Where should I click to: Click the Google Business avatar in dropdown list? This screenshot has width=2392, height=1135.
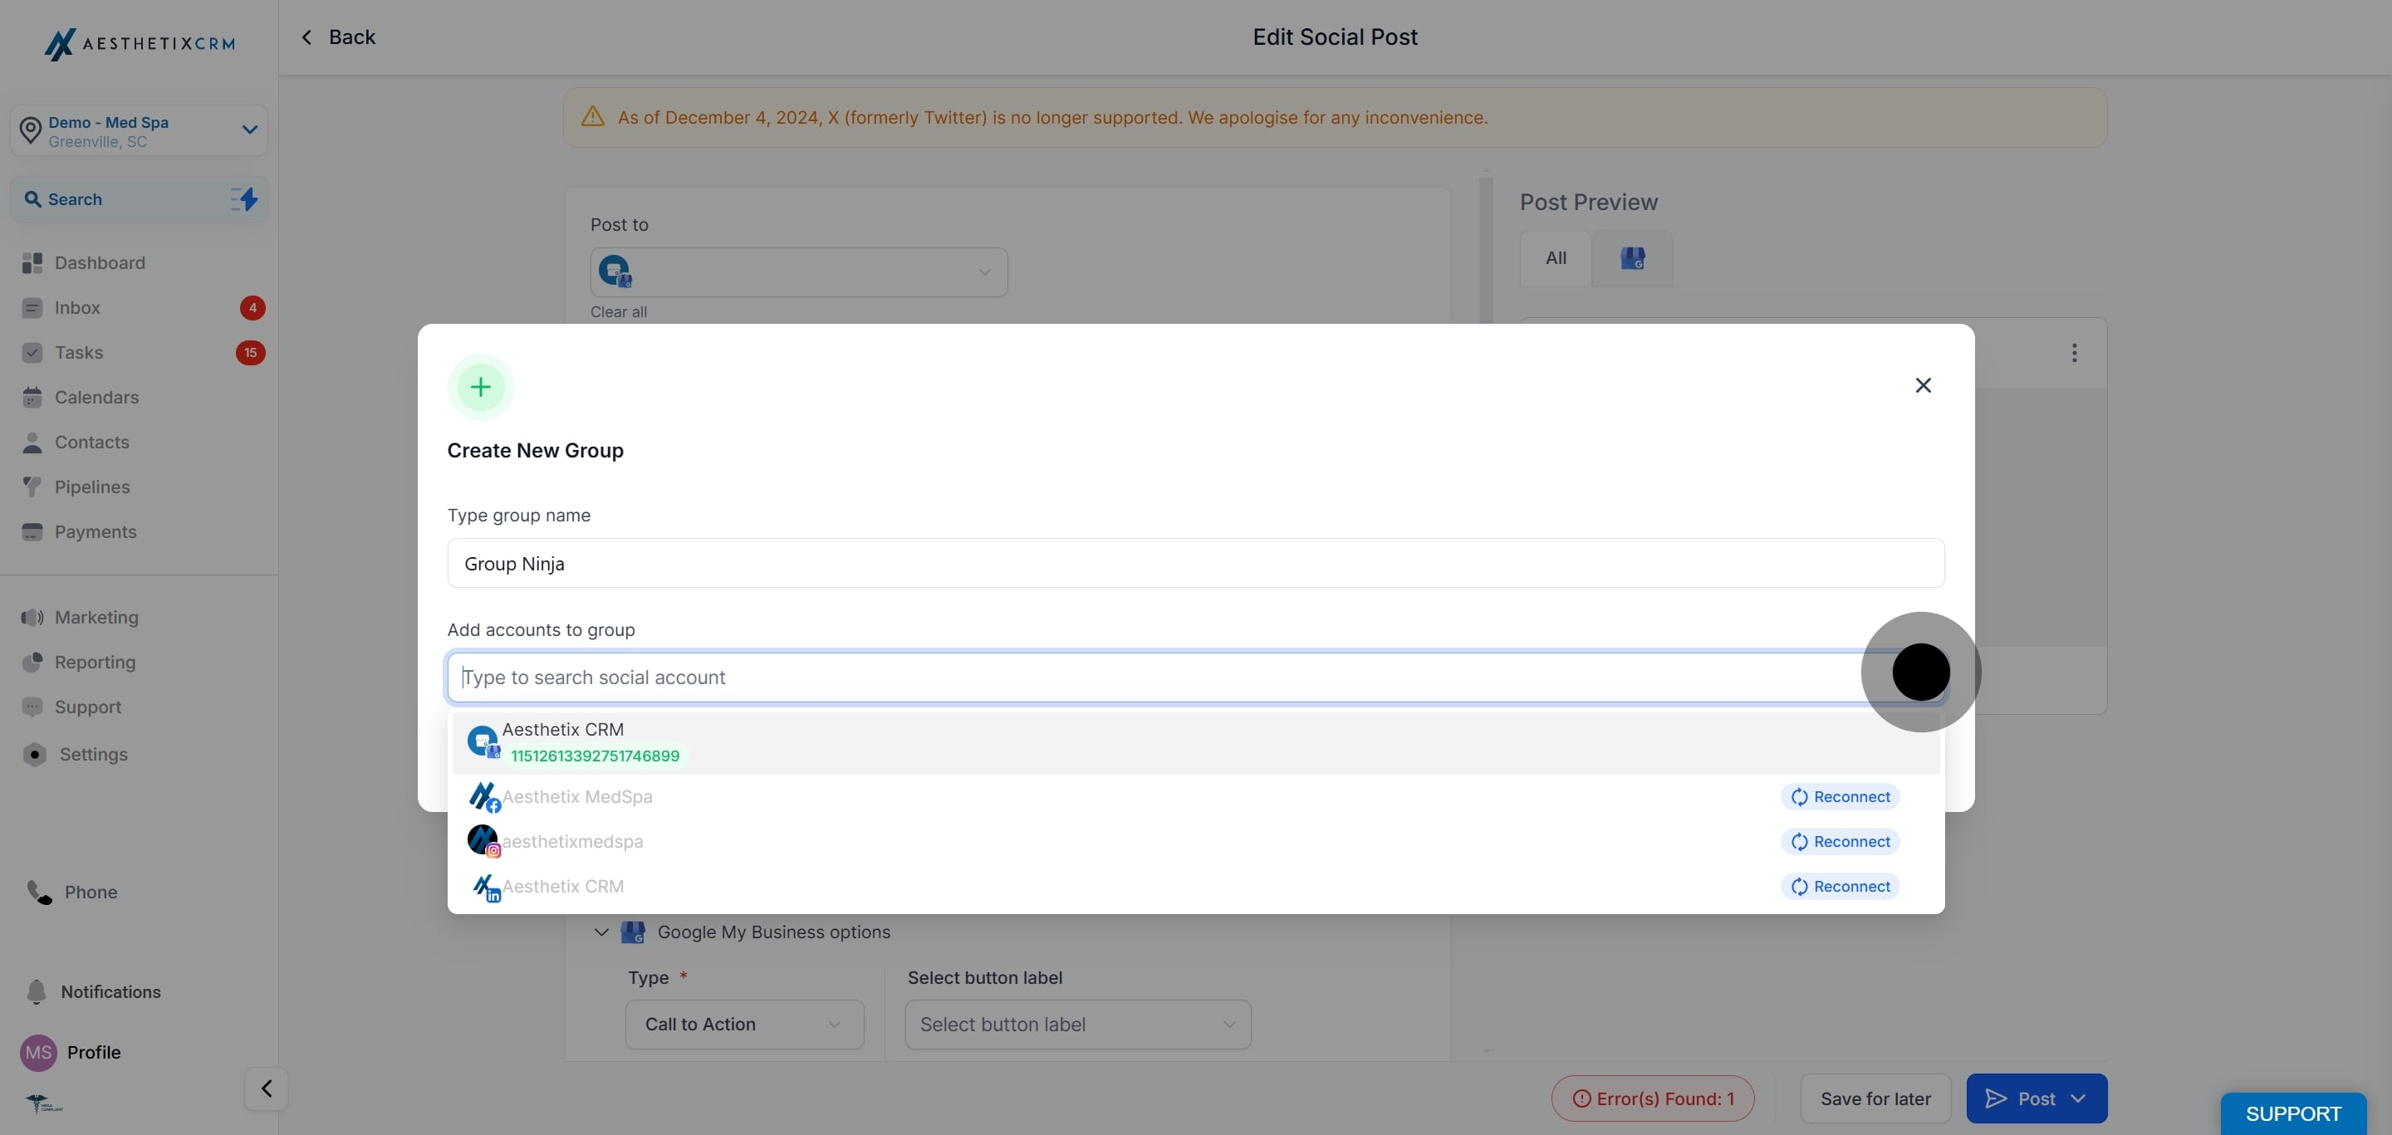(x=483, y=741)
